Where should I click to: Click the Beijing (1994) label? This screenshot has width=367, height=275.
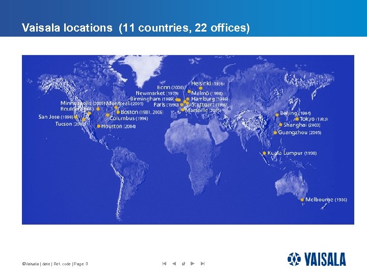pos(295,113)
